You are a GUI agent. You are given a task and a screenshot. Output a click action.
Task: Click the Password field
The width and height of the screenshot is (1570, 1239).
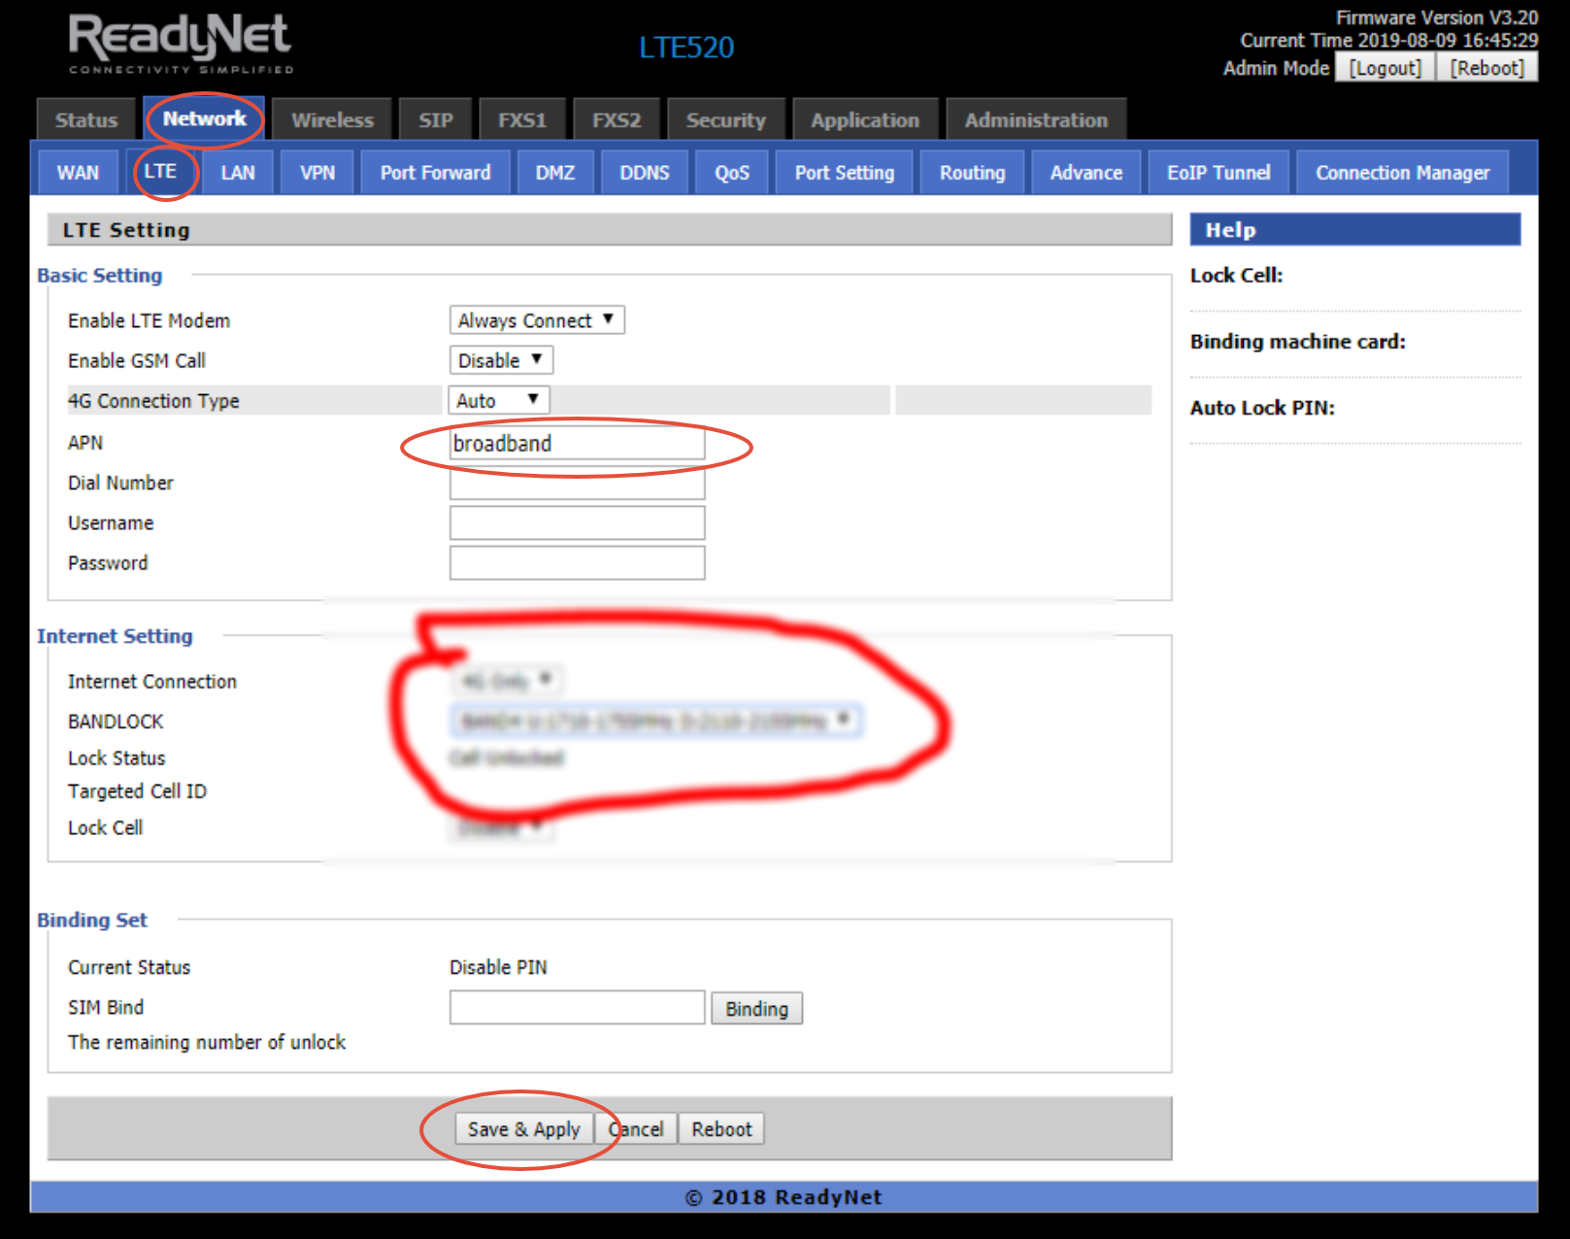[x=577, y=563]
